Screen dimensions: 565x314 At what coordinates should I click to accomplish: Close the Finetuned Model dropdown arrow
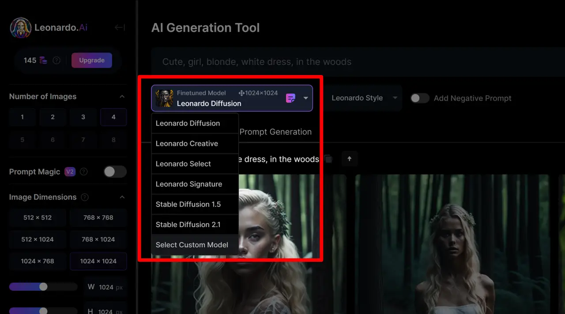(x=305, y=98)
